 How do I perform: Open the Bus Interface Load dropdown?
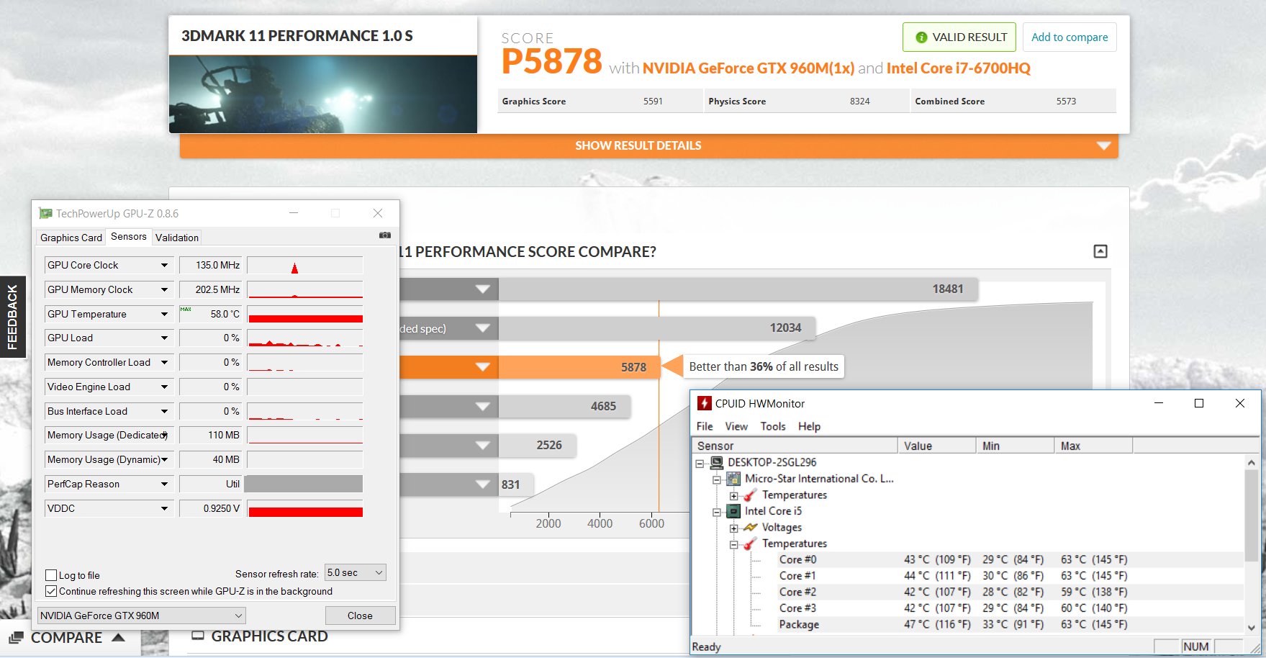point(164,412)
